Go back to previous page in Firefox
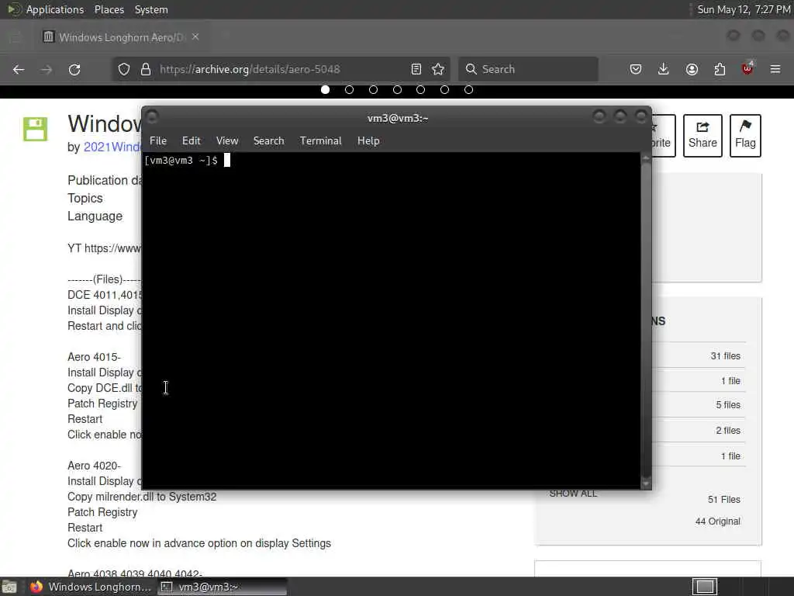The width and height of the screenshot is (794, 596). [x=19, y=69]
